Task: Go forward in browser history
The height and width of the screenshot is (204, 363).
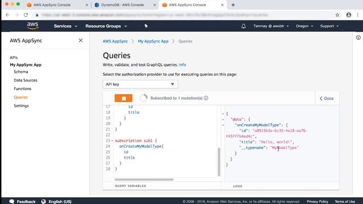Action: tap(16, 15)
